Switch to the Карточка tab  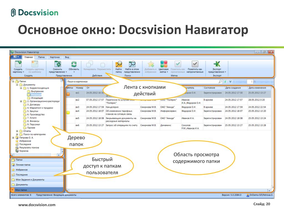pos(55,57)
